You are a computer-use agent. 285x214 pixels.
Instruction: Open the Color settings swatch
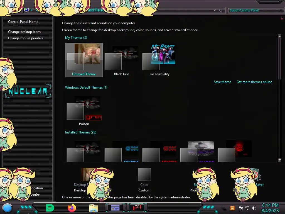point(144,174)
